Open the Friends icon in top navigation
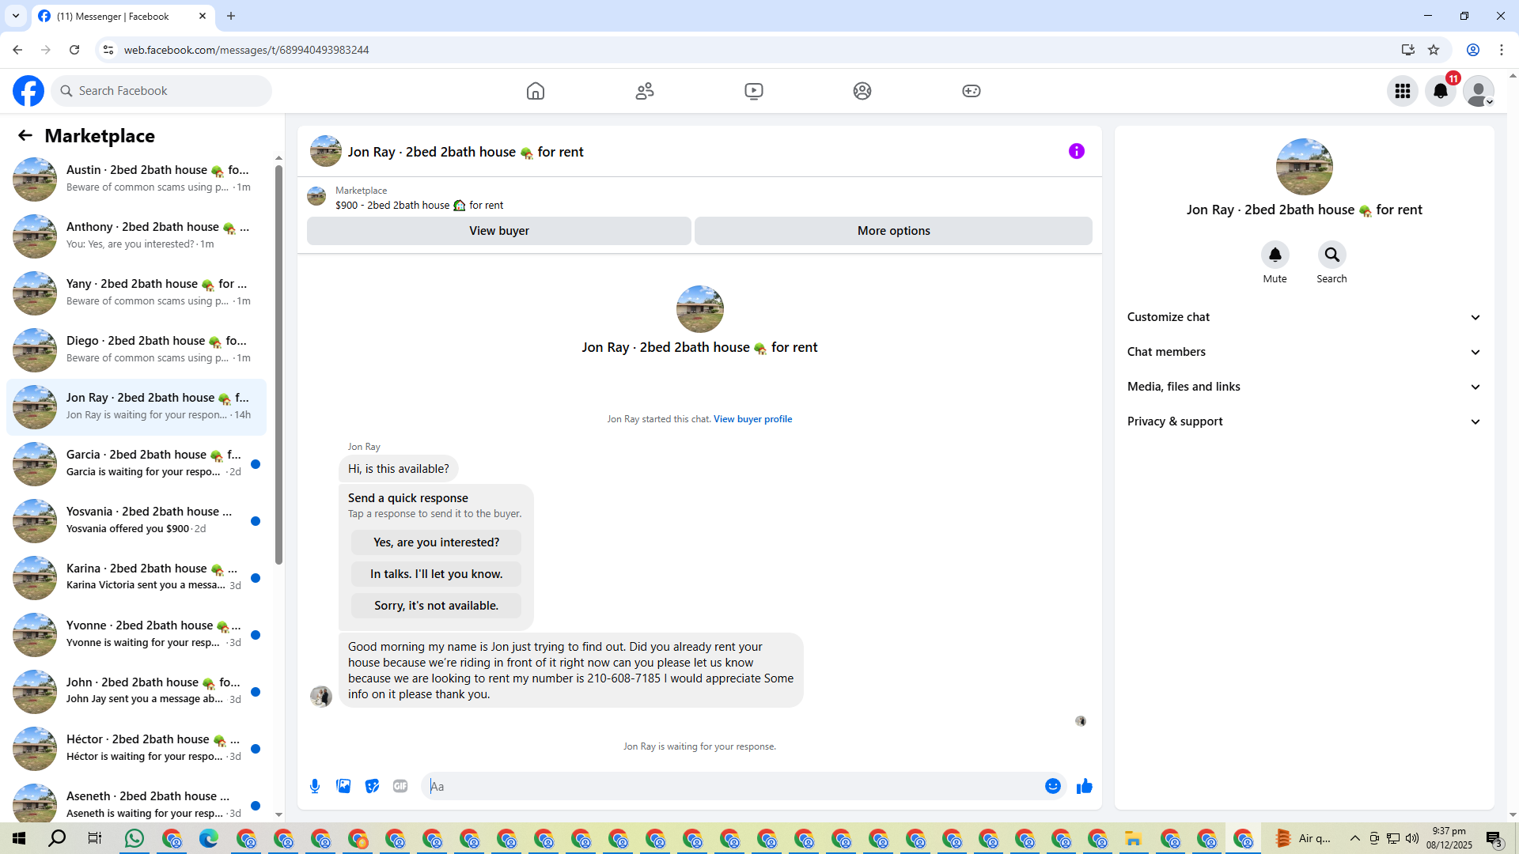Screen dimensions: 1519x854 (x=645, y=91)
